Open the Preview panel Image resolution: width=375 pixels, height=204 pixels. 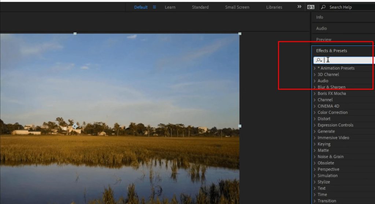(x=324, y=39)
